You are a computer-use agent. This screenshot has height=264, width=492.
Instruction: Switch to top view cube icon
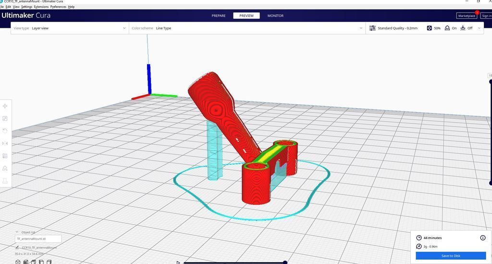33,262
